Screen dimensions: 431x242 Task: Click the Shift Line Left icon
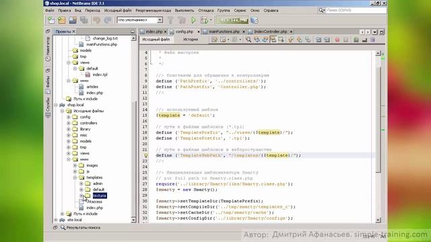(319, 40)
